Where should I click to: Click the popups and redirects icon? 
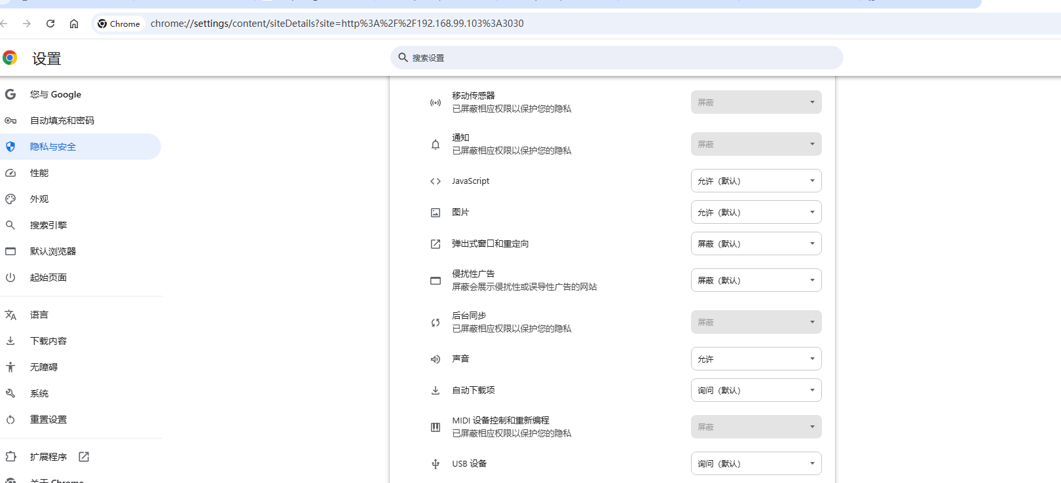coord(436,244)
